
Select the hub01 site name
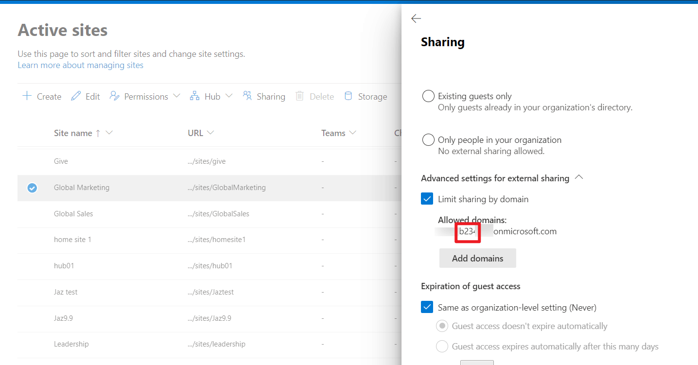coord(64,266)
